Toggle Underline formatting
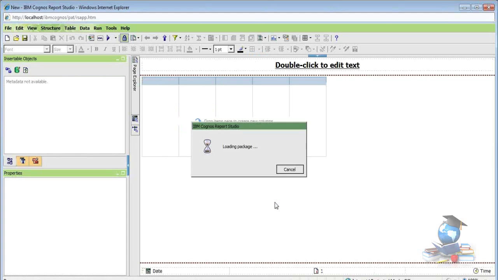The height and width of the screenshot is (280, 498). (x=114, y=49)
